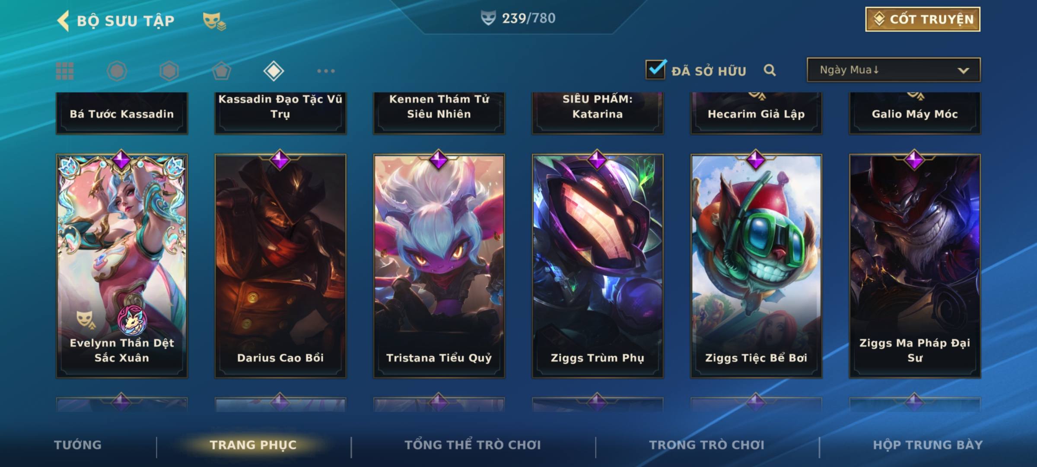Image resolution: width=1037 pixels, height=467 pixels.
Task: Open the skin search magnifier
Action: (770, 70)
